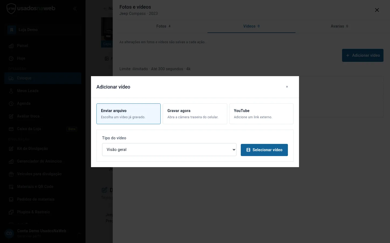The width and height of the screenshot is (390, 243).
Task: Click the Loja Demo store icon
Action: pos(12,30)
